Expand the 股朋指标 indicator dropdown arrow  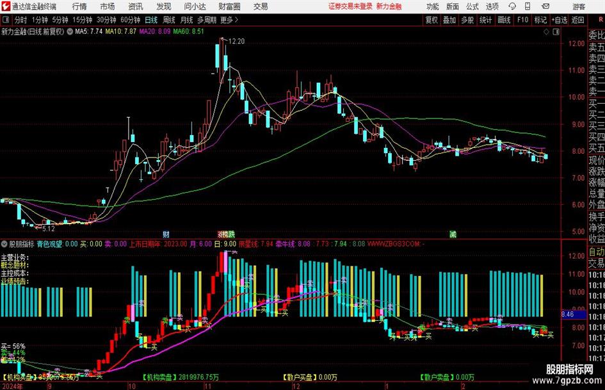(x=4, y=244)
